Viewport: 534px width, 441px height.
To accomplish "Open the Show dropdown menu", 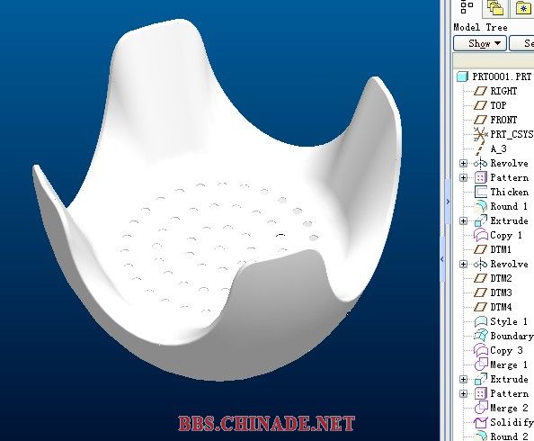I will click(x=480, y=44).
